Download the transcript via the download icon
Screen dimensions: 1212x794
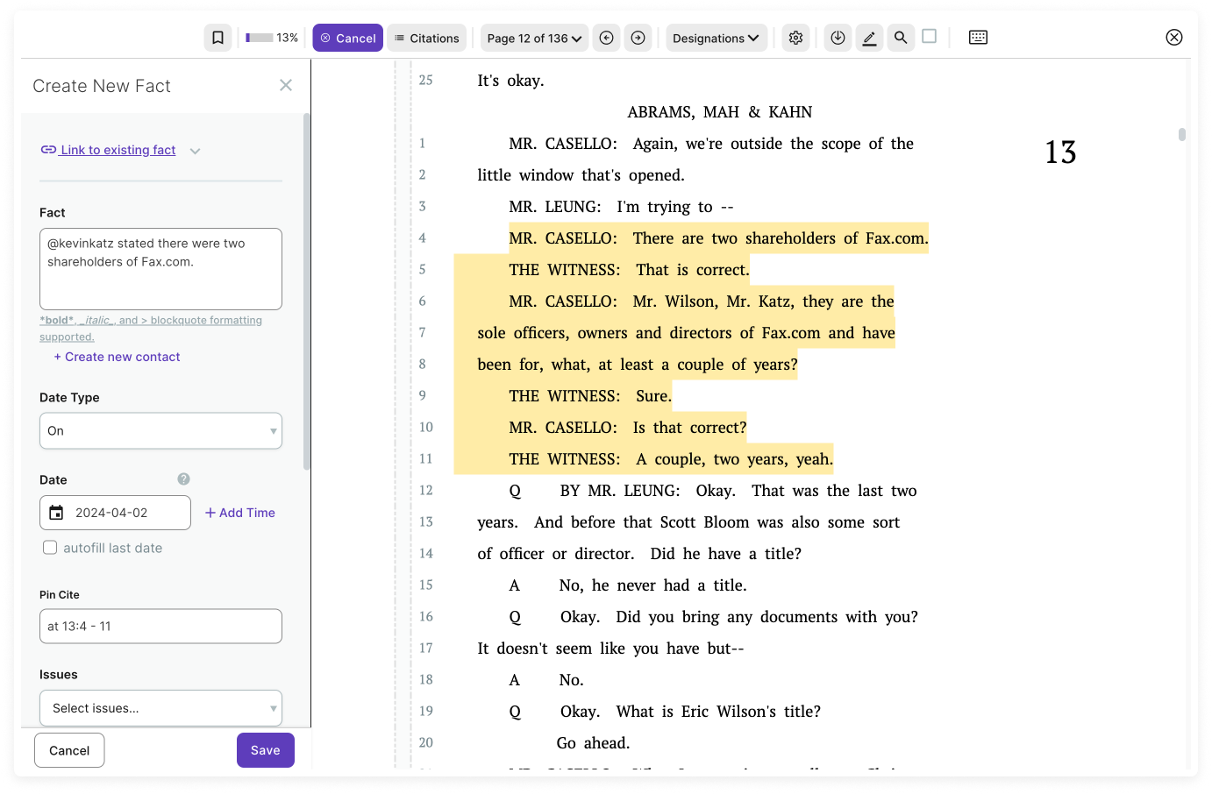(x=838, y=37)
